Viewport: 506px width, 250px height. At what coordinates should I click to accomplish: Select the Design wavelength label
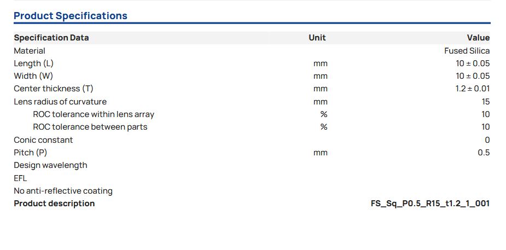[50, 165]
